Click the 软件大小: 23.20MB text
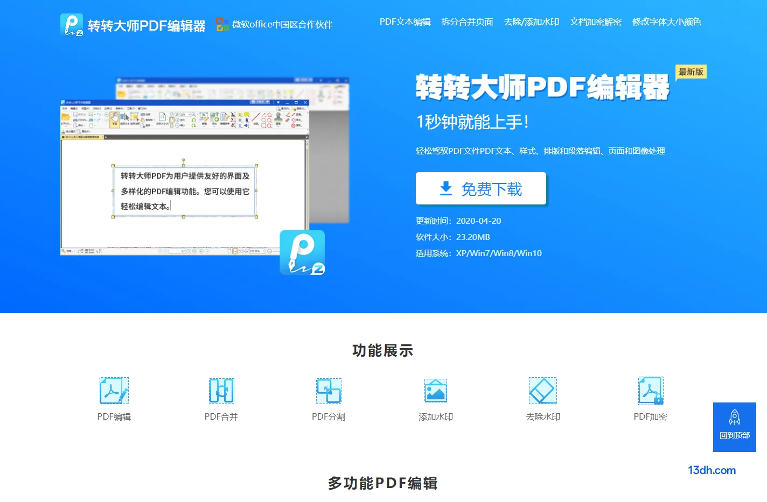The width and height of the screenshot is (767, 502). pyautogui.click(x=453, y=237)
